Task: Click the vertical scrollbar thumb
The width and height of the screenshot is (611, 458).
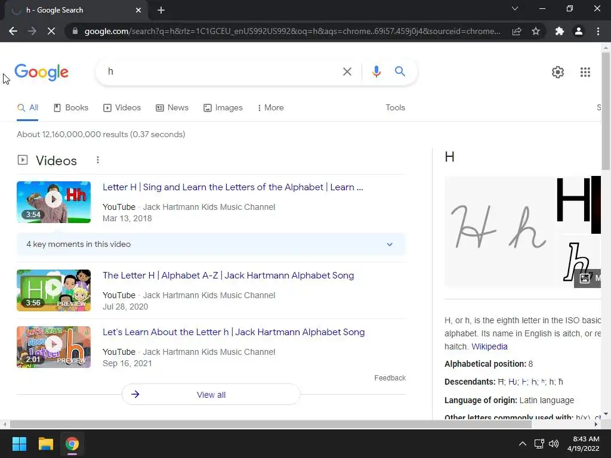Action: click(x=606, y=111)
